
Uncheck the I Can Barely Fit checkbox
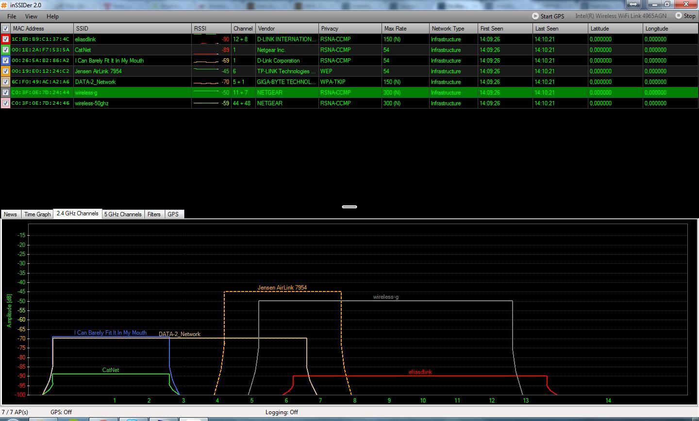[x=5, y=61]
